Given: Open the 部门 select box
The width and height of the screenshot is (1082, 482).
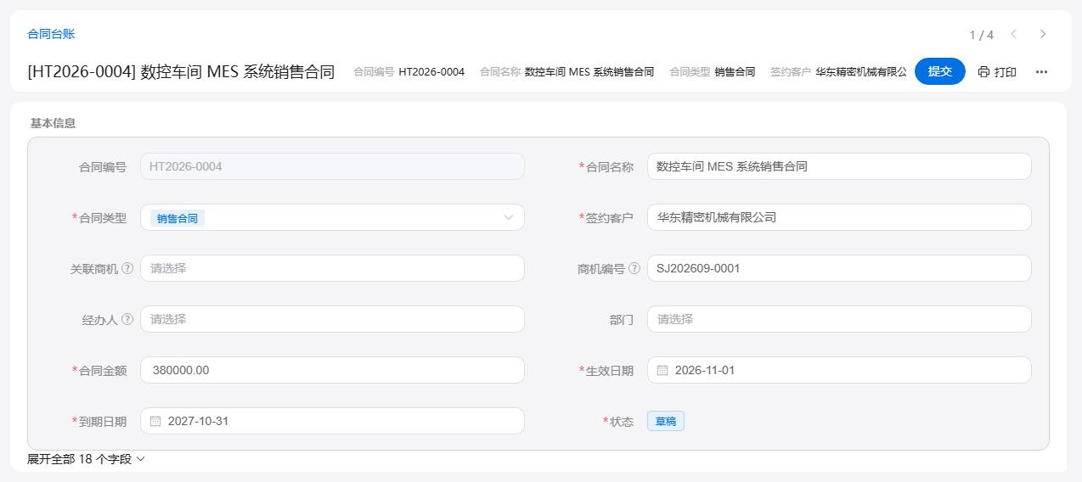Looking at the screenshot, I should click(x=839, y=319).
